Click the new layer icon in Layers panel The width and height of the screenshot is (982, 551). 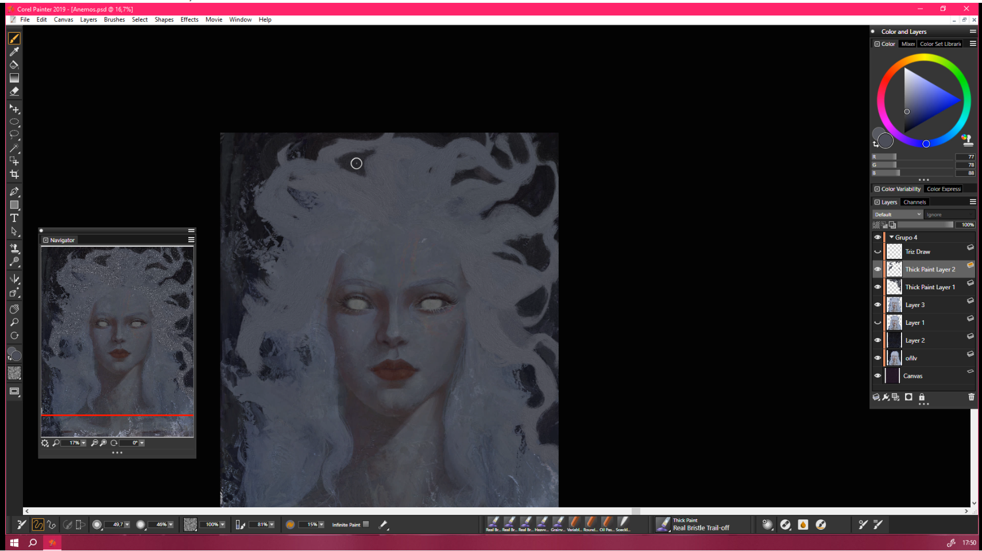pos(876,397)
